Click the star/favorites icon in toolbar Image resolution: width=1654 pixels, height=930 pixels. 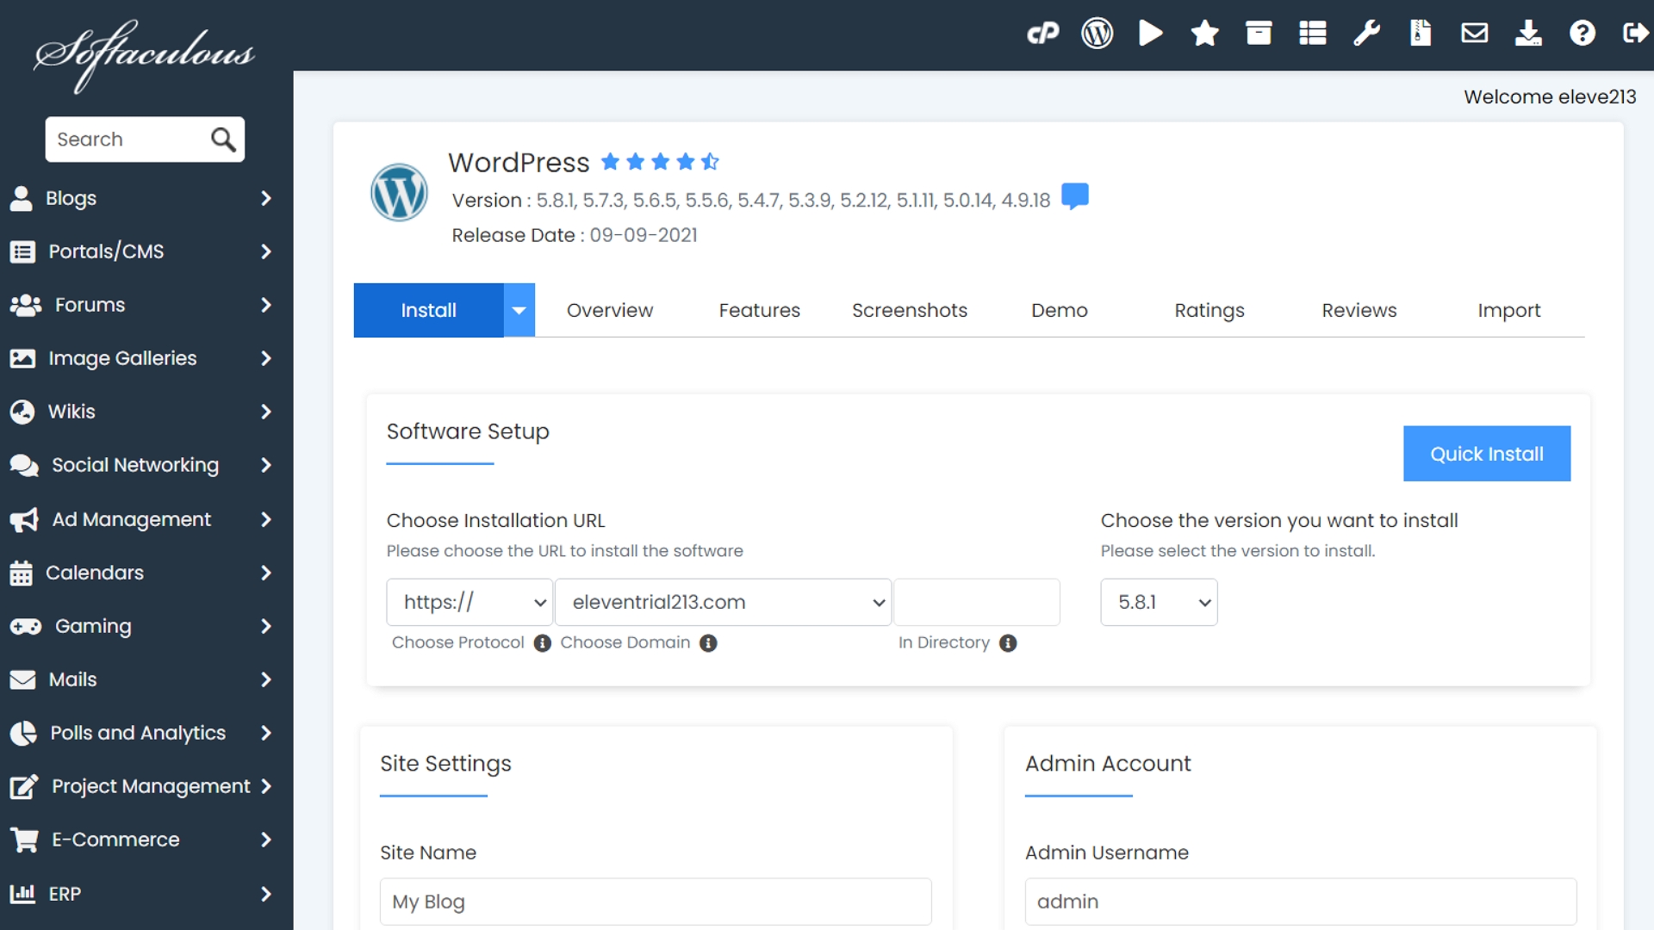coord(1201,34)
